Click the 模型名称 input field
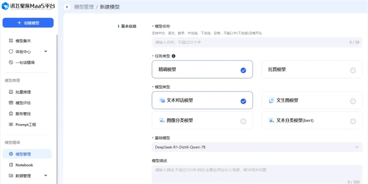 (250, 42)
